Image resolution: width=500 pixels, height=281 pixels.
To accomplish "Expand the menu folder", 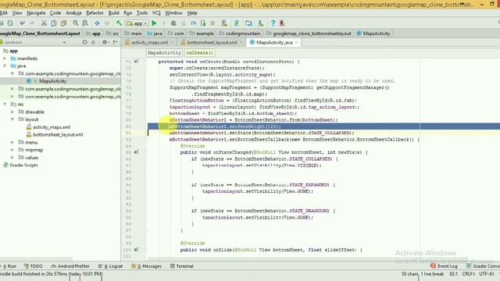I will click(12, 142).
